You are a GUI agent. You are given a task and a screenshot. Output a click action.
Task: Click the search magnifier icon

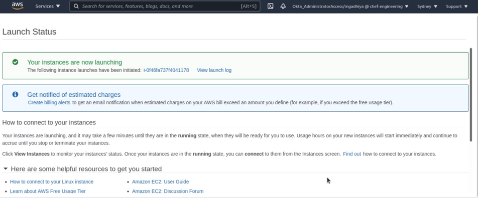pos(76,6)
